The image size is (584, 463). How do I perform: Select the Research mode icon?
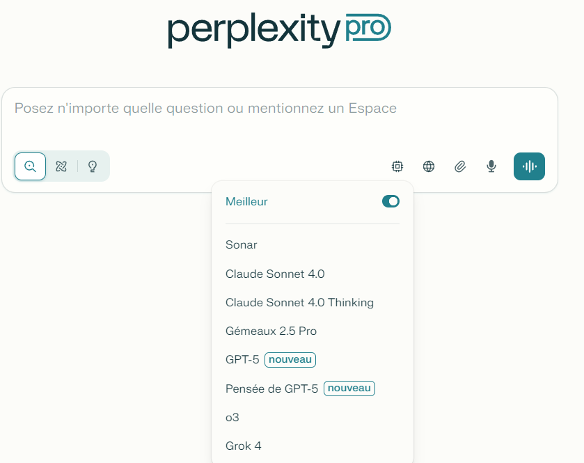pos(61,166)
